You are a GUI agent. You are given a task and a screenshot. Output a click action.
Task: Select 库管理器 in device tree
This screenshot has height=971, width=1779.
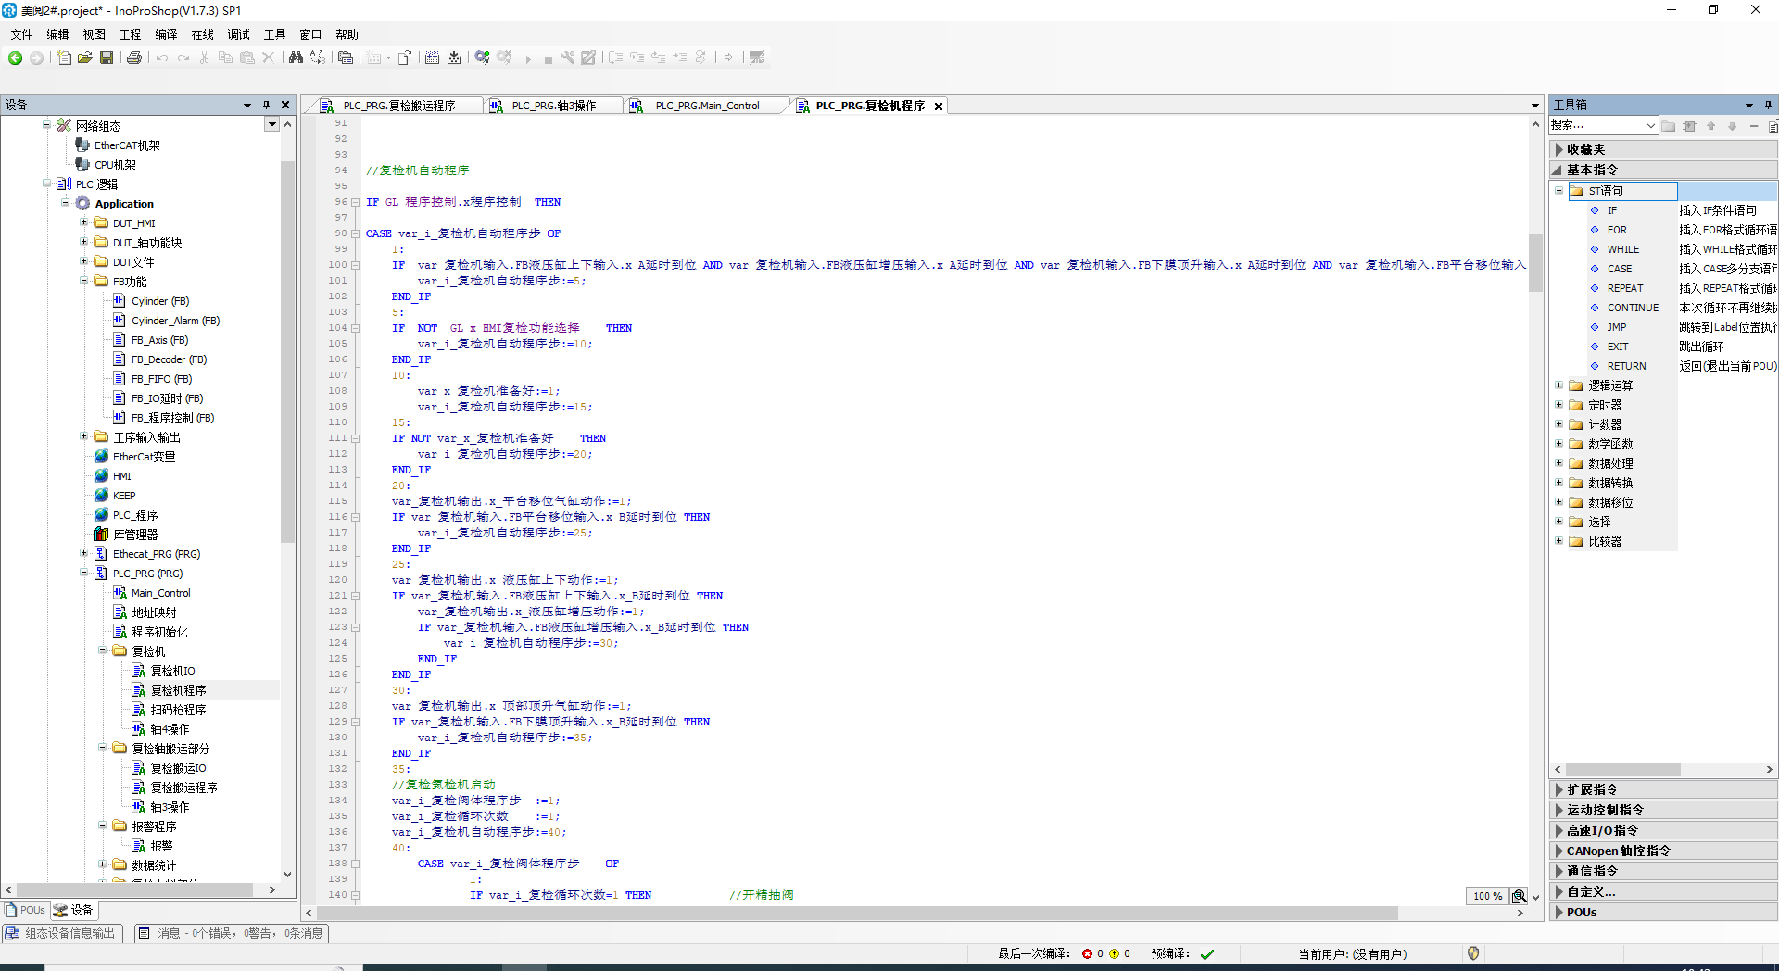135,535
